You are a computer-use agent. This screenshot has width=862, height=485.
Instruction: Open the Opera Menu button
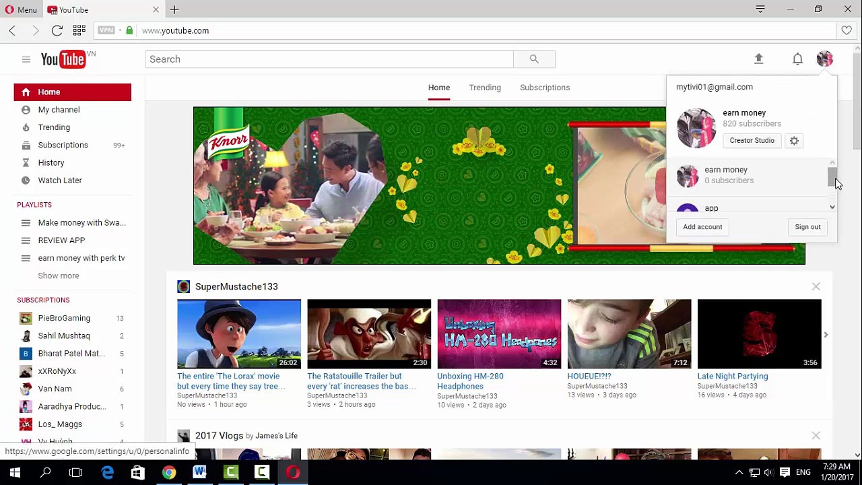[20, 9]
